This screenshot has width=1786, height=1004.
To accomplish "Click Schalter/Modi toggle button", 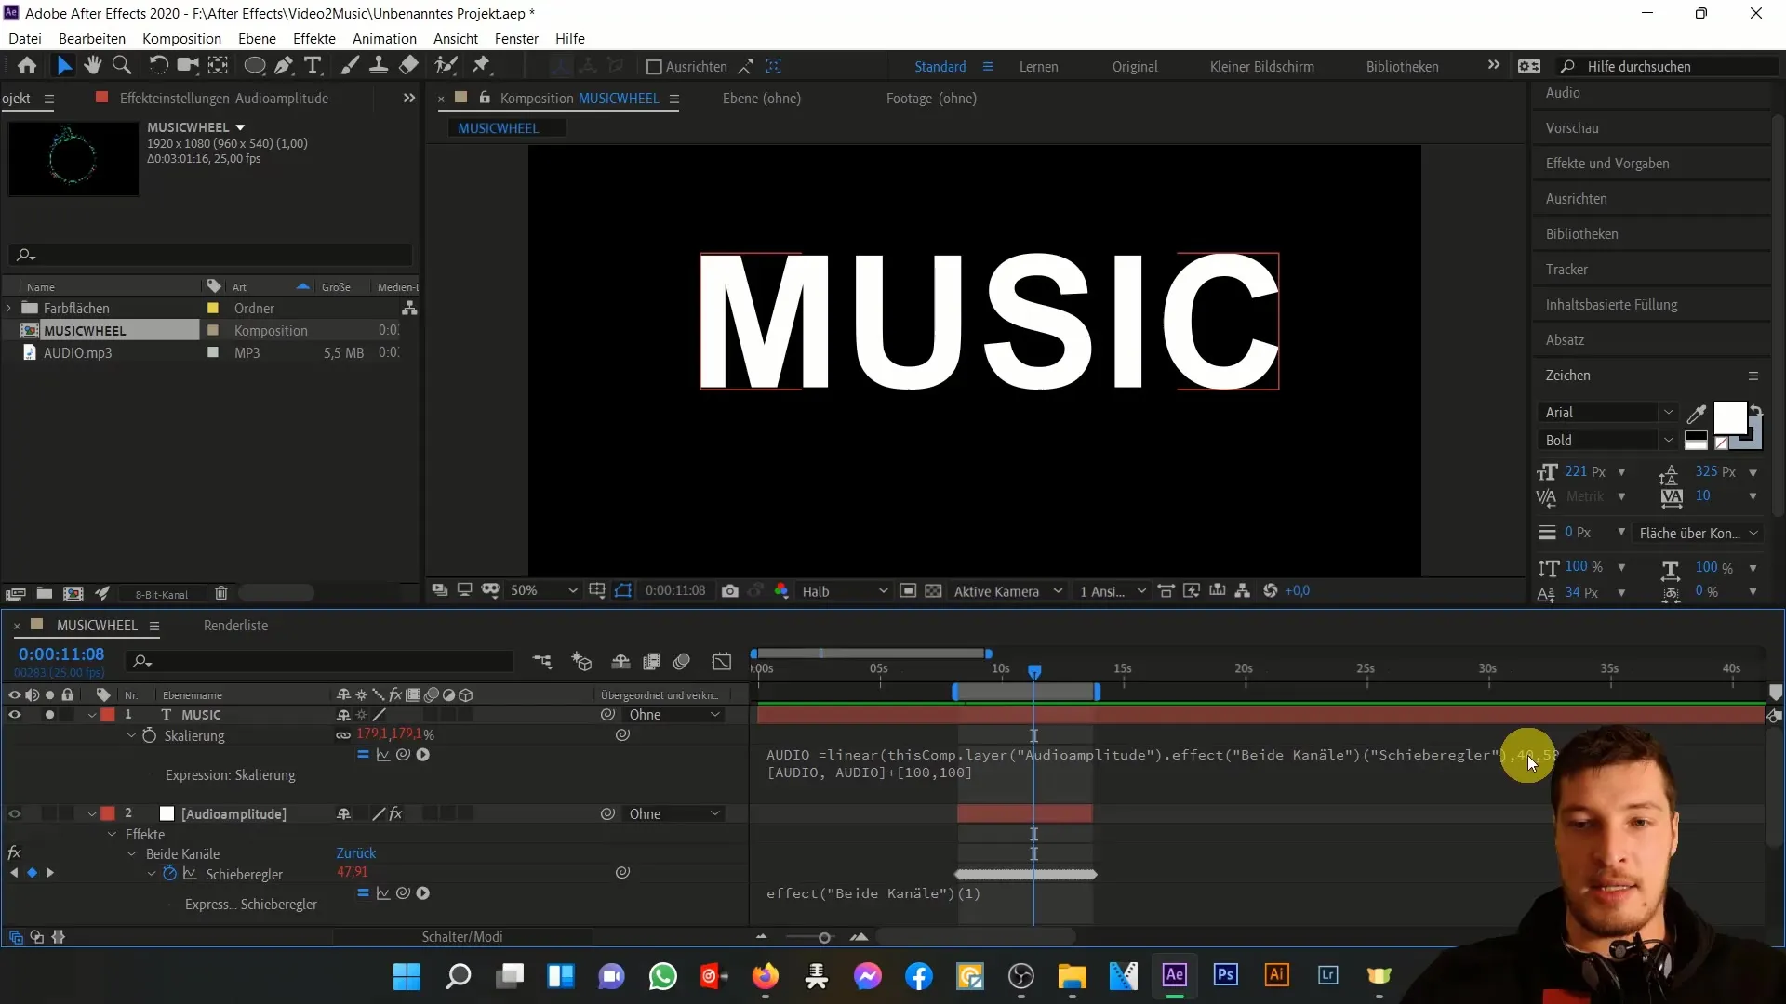I will pyautogui.click(x=462, y=937).
